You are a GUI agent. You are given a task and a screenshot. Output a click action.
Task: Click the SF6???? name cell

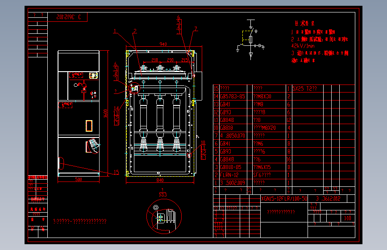click(262, 175)
